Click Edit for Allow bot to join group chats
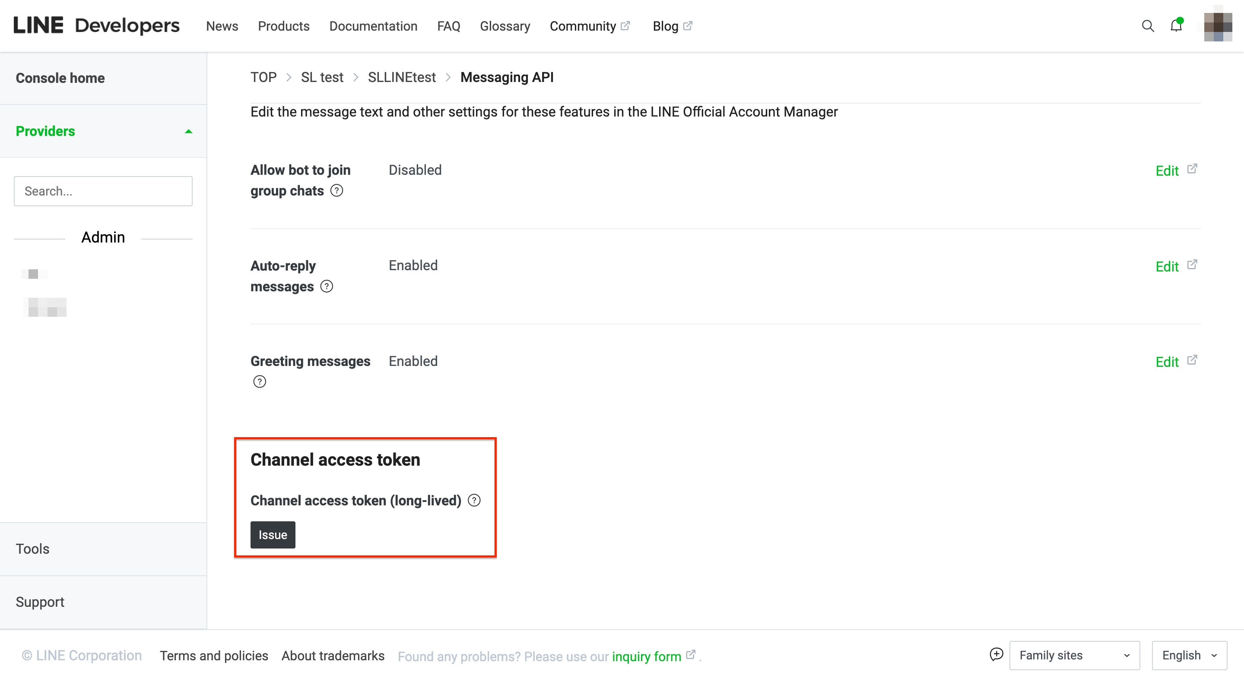 click(1167, 170)
